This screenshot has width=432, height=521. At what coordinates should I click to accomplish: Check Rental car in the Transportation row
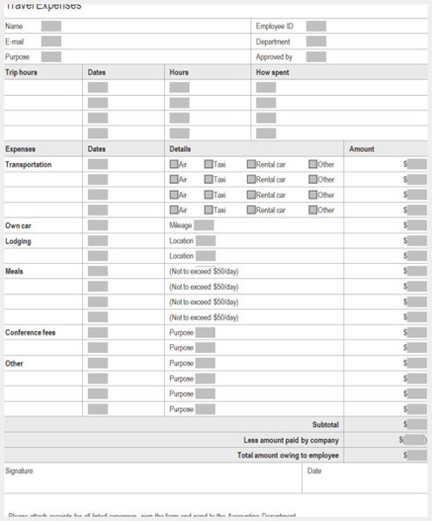point(251,164)
